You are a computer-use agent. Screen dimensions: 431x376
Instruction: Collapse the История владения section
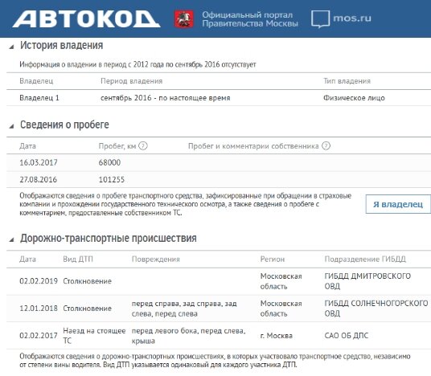point(11,47)
